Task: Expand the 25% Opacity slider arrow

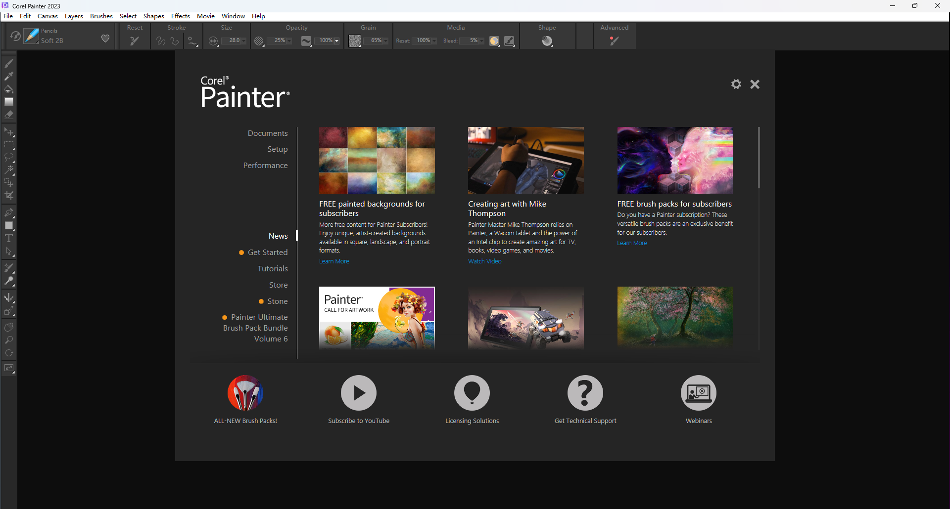Action: [289, 41]
